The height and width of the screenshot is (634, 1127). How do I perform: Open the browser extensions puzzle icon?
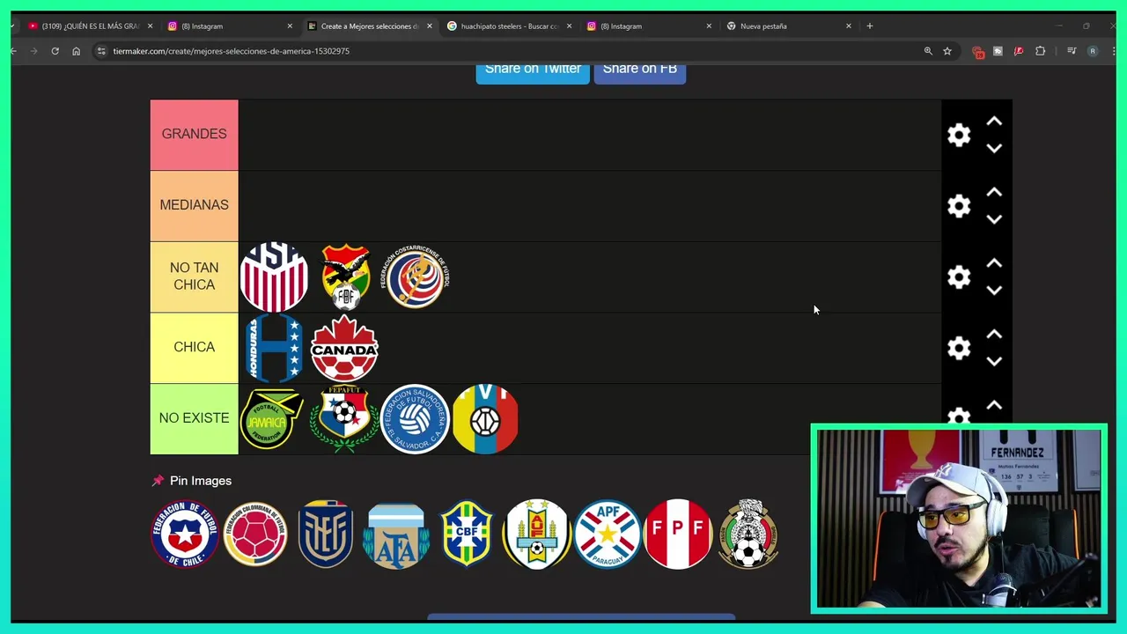[x=1041, y=51]
